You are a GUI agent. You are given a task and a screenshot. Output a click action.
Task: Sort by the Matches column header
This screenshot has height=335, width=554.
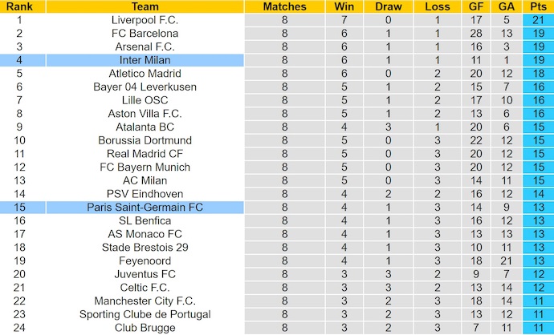284,6
